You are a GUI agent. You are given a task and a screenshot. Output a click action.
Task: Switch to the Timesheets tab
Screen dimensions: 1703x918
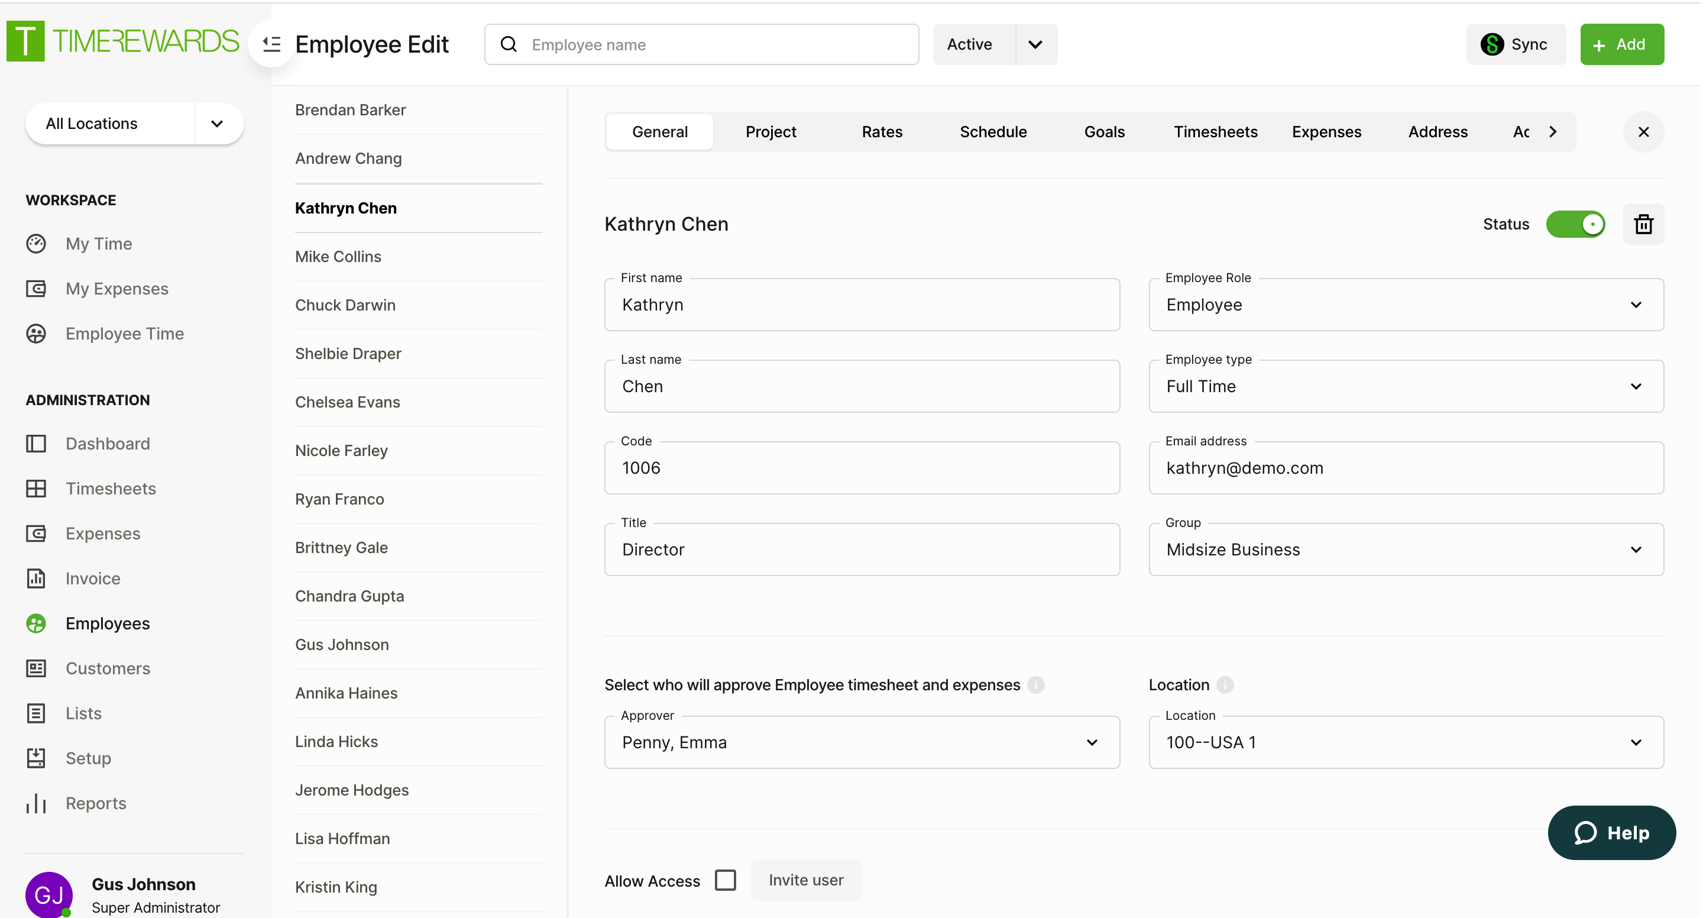click(x=1215, y=132)
